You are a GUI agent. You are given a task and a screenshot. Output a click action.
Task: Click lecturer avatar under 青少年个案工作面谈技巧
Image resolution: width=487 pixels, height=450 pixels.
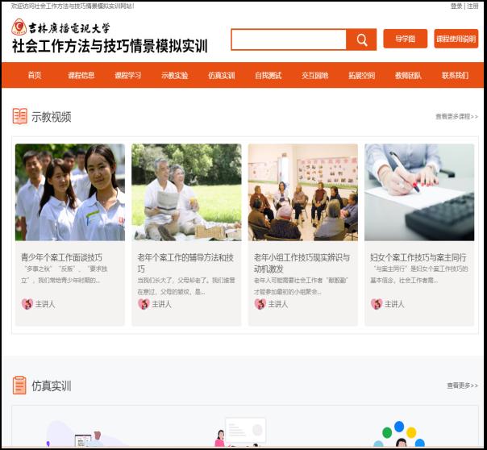coord(27,304)
